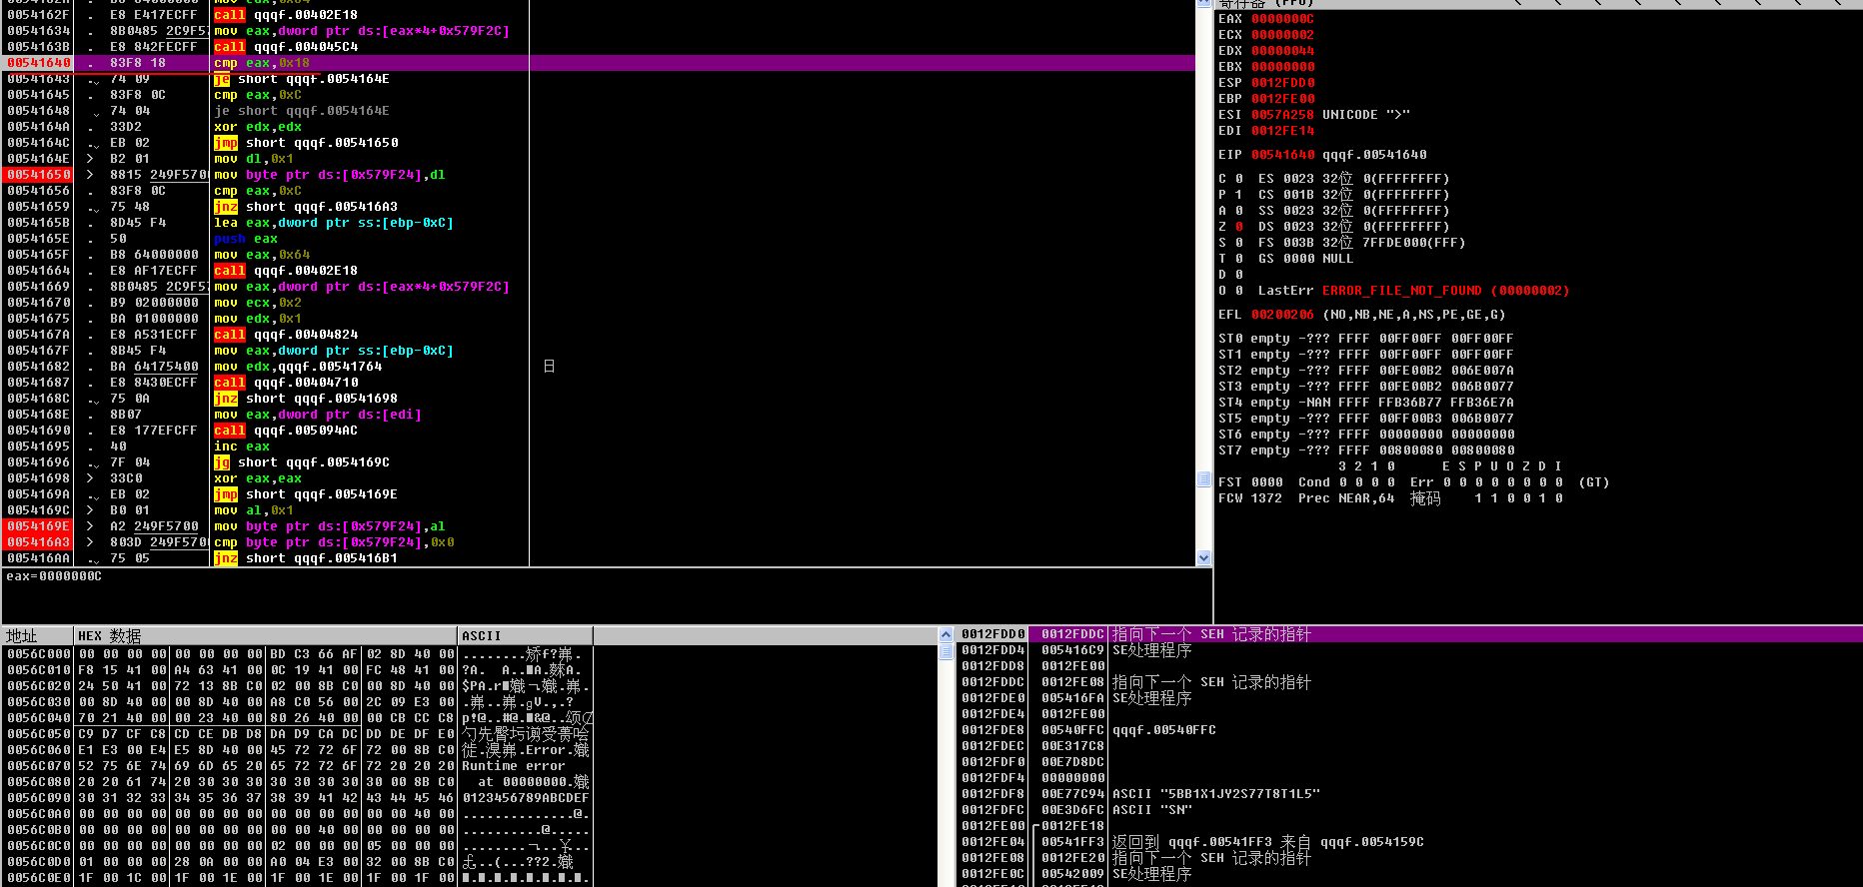Select the mov dl,0x1 instruction

[254, 159]
